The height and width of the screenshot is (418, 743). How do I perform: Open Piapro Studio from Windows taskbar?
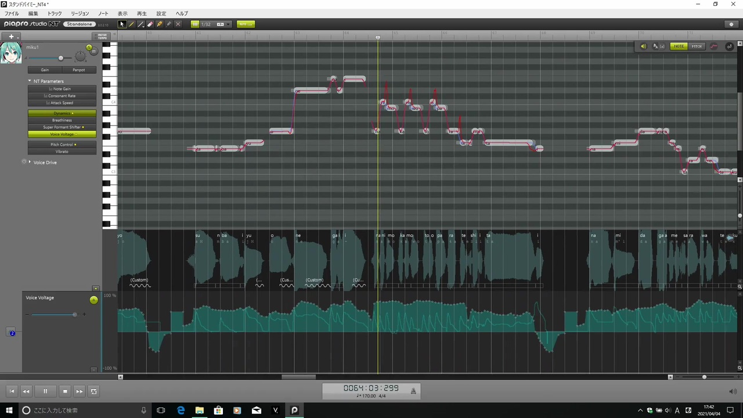pos(294,410)
